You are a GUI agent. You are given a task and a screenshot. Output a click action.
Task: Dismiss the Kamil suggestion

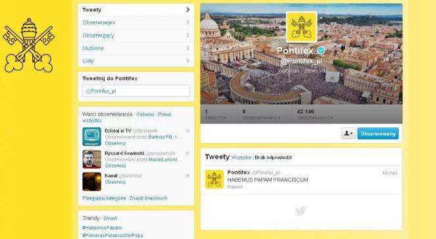(x=187, y=175)
